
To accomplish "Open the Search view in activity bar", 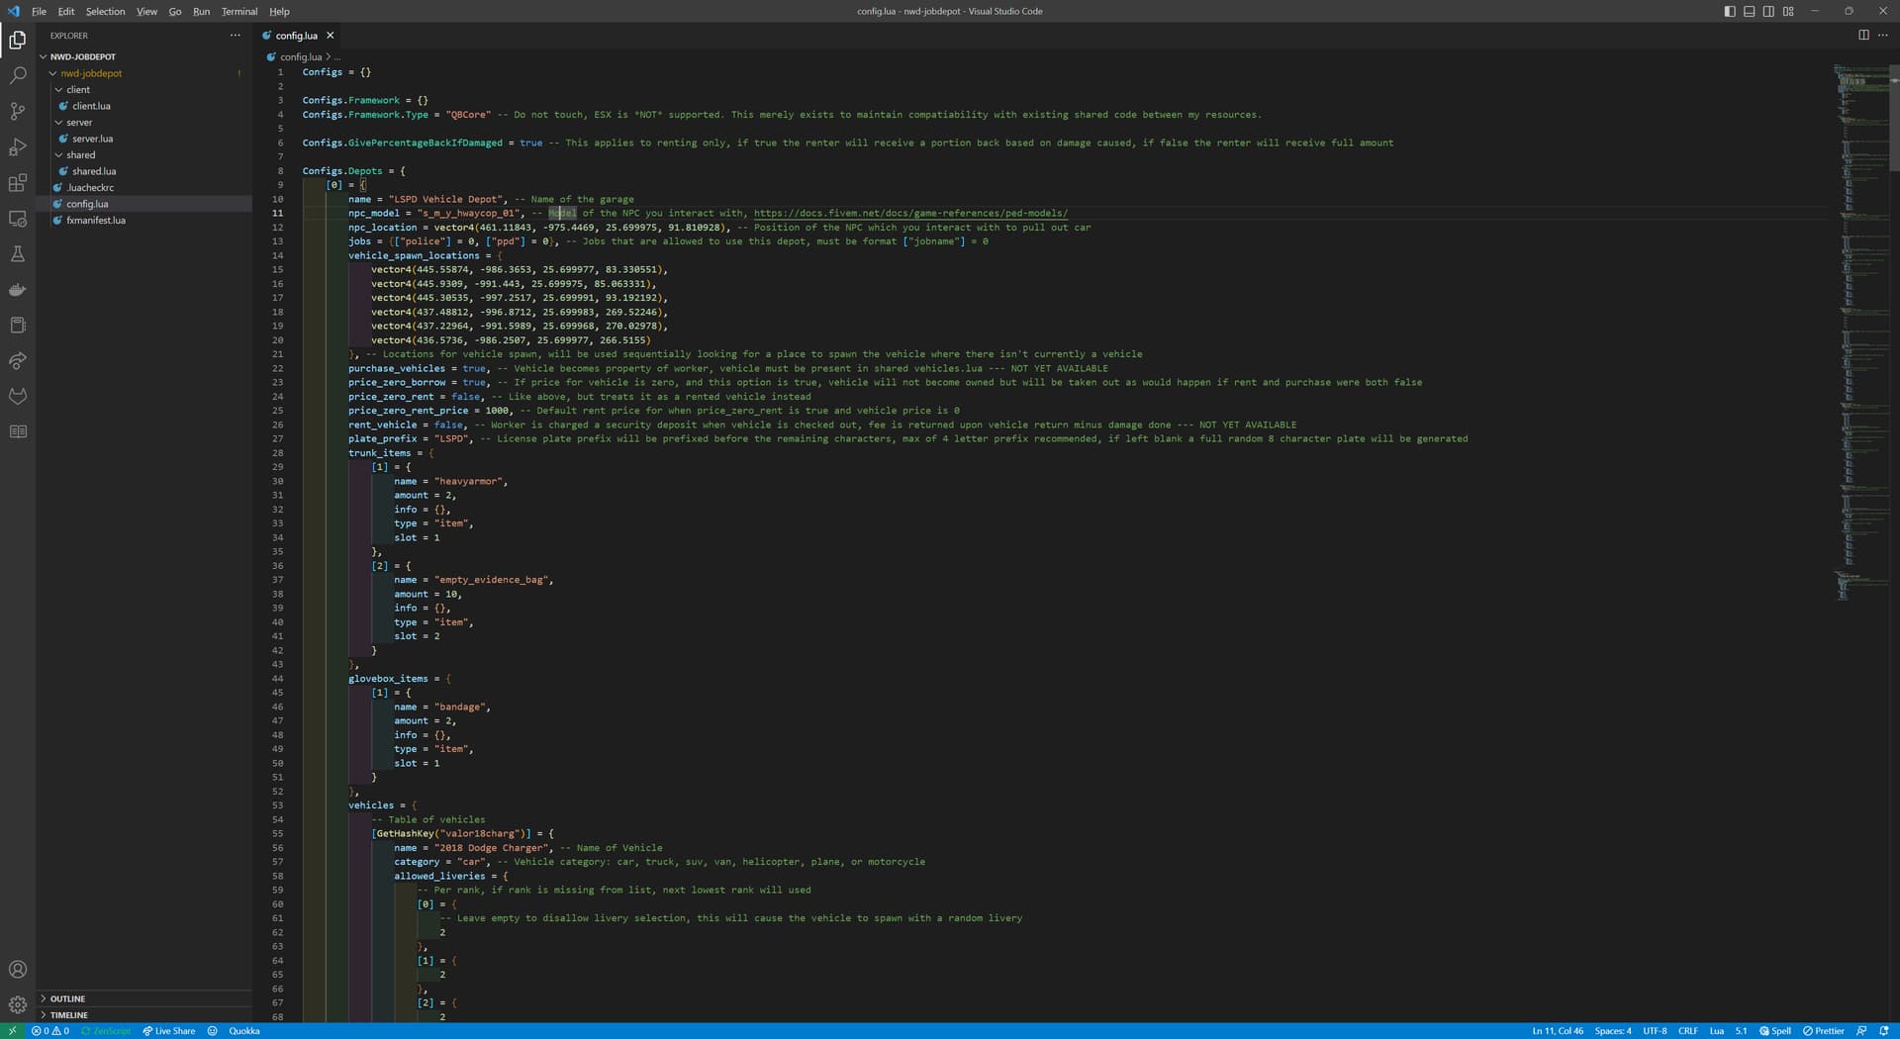I will [18, 75].
